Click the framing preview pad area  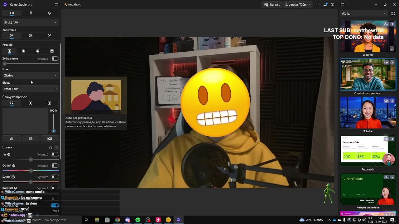click(x=25, y=121)
